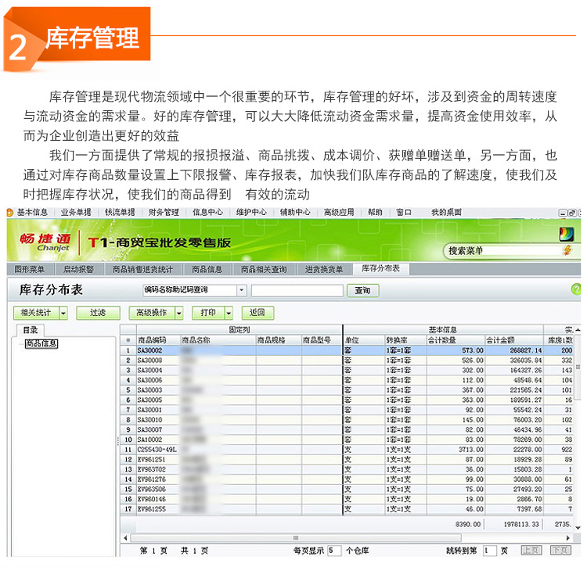Open the 辅助中心 menu
The width and height of the screenshot is (587, 567).
point(295,213)
